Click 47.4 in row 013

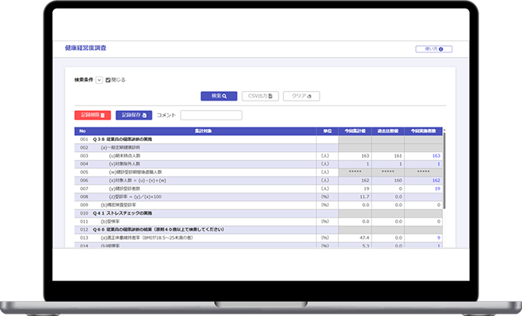364,238
